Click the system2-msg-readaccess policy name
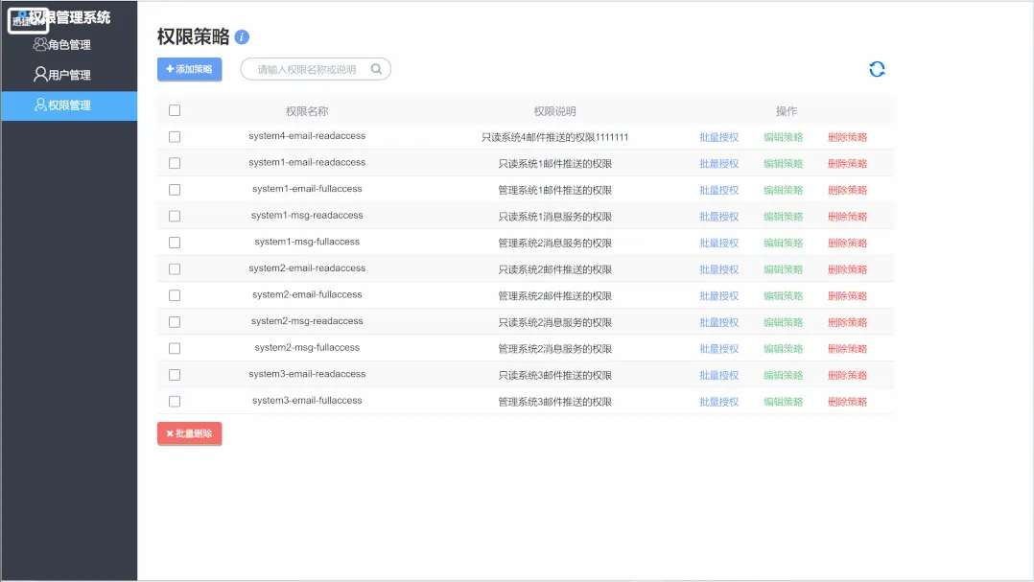Screen dimensions: 1034x582 (x=307, y=321)
